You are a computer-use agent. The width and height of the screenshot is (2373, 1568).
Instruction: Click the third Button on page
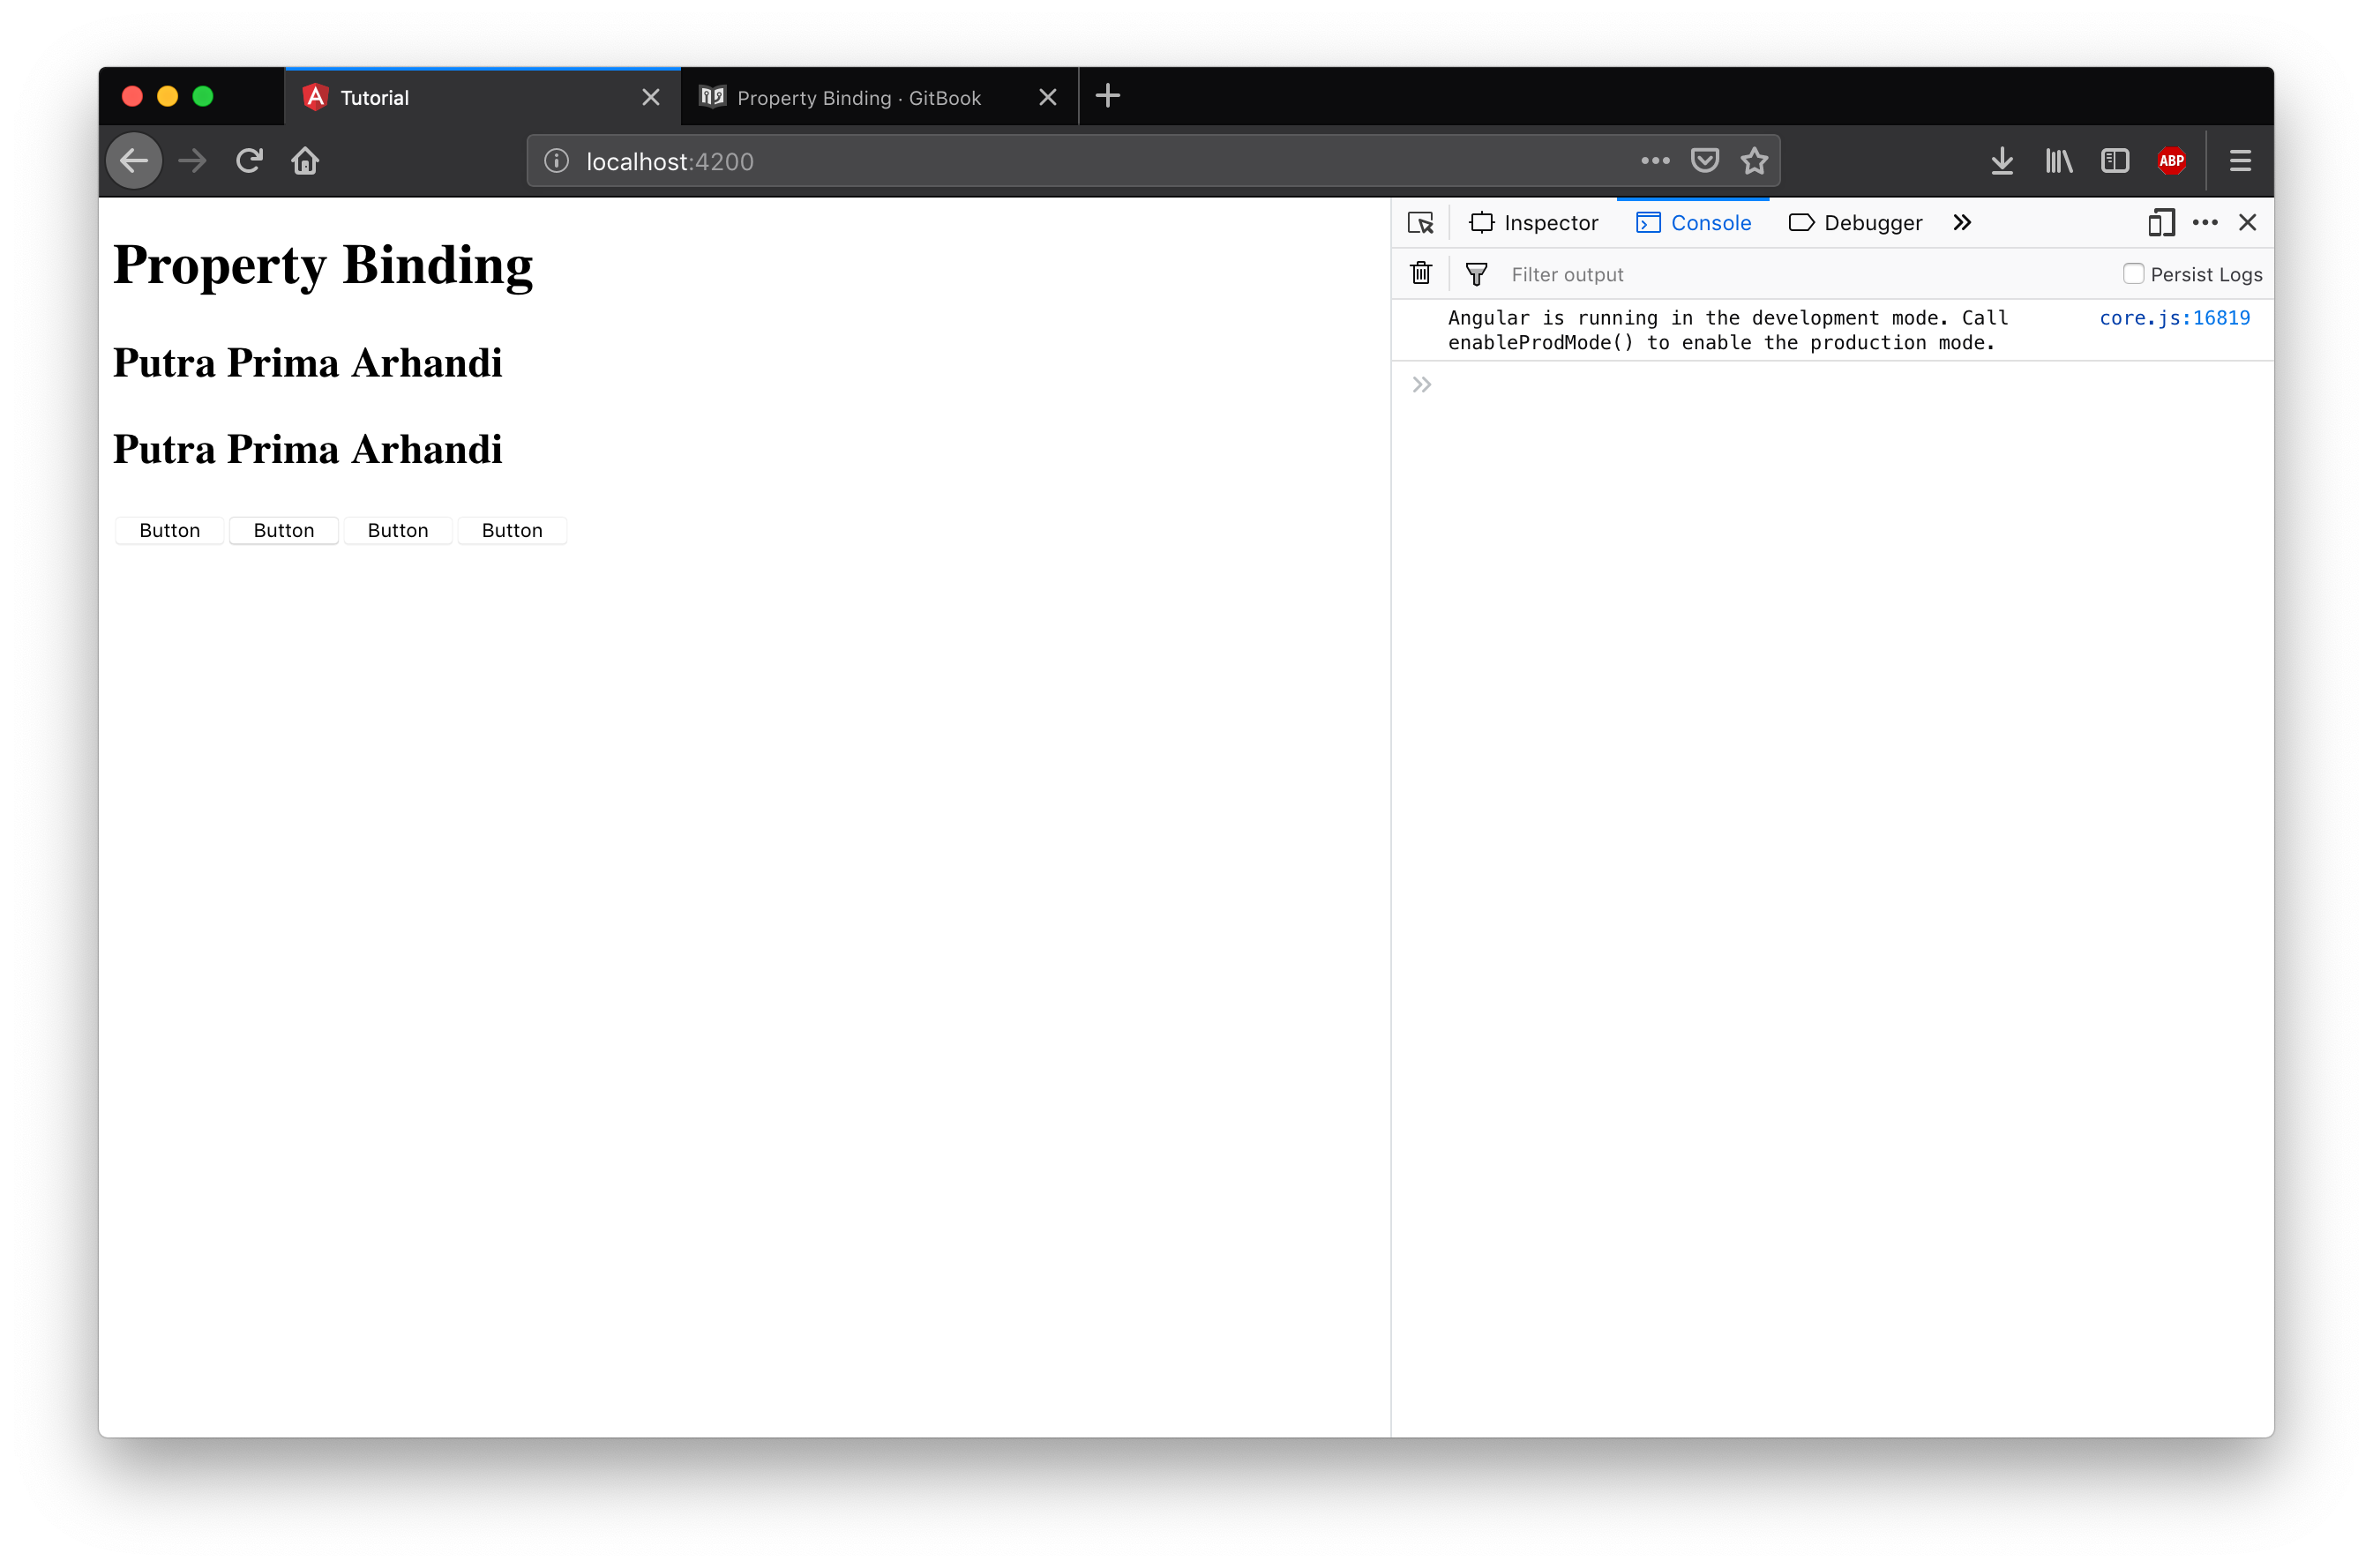click(x=397, y=531)
